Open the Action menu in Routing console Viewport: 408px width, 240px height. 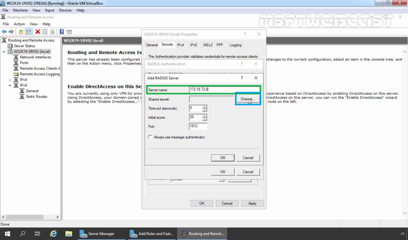coord(19,24)
